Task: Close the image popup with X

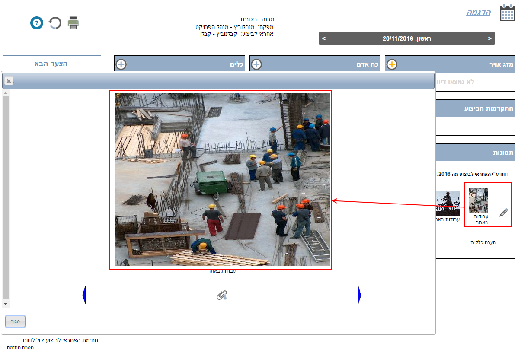Action: click(9, 81)
